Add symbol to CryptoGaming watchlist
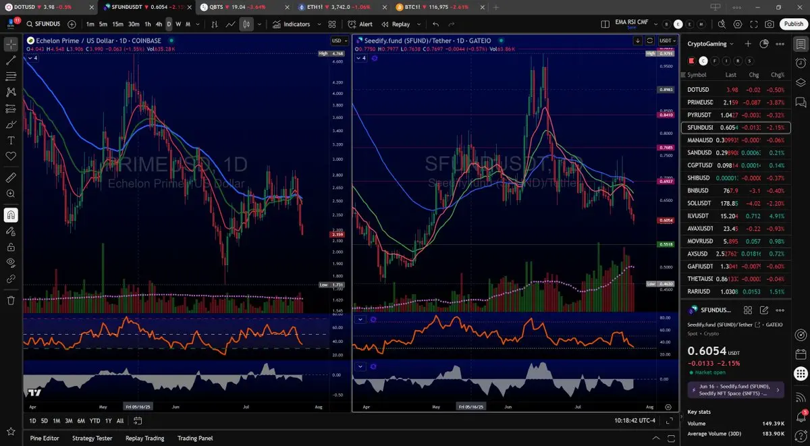 pos(748,44)
